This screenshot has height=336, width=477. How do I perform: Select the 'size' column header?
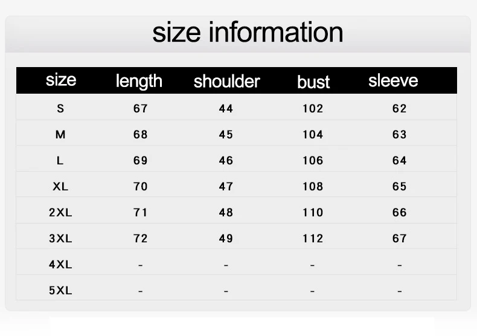click(x=61, y=80)
